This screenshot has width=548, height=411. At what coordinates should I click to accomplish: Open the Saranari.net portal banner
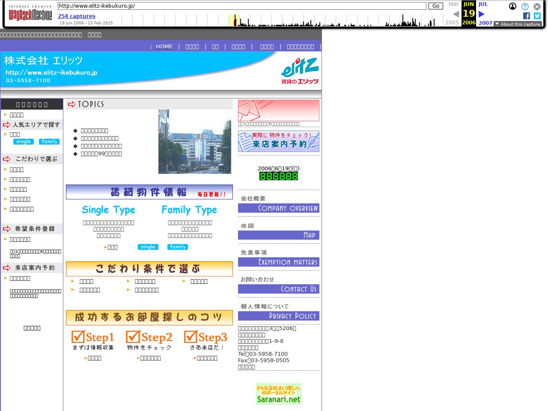coord(278,394)
